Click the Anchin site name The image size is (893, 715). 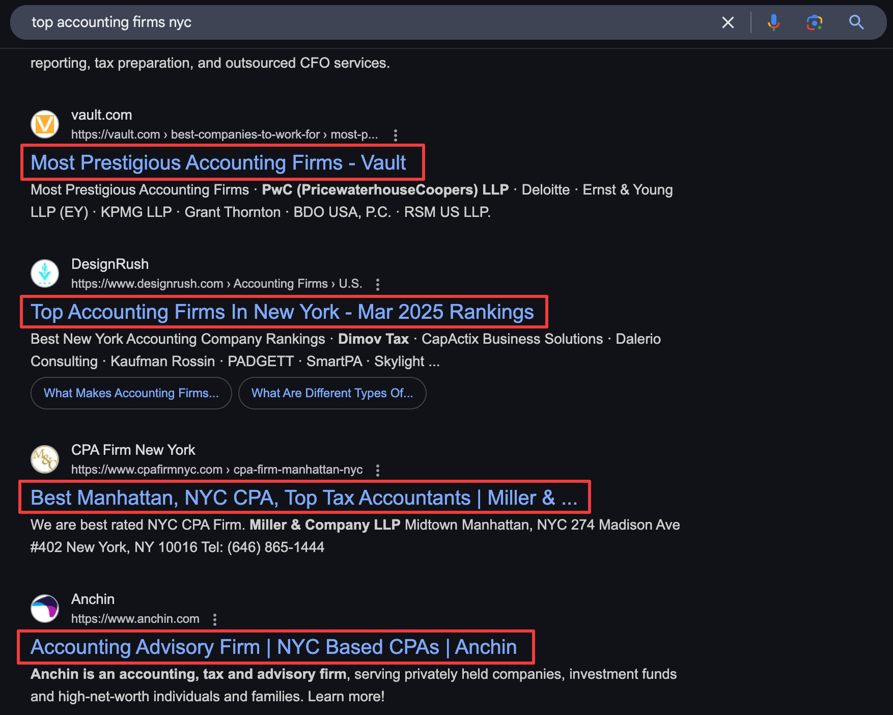pyautogui.click(x=93, y=599)
